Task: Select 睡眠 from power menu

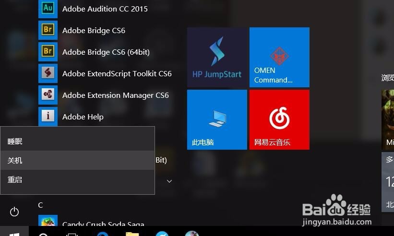Action: coord(77,142)
